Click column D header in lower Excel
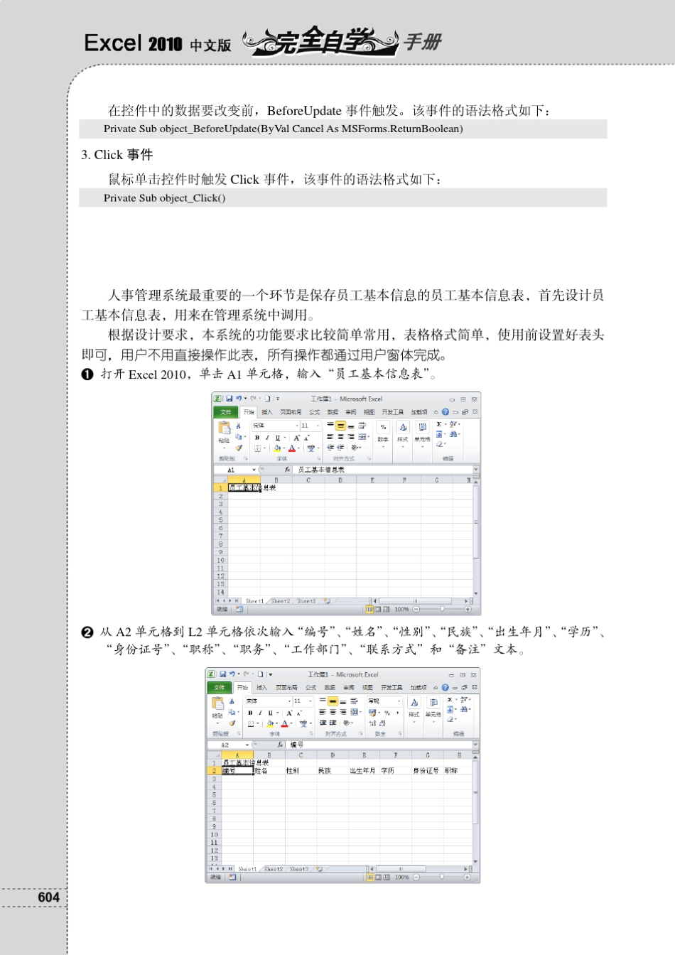 (x=333, y=755)
